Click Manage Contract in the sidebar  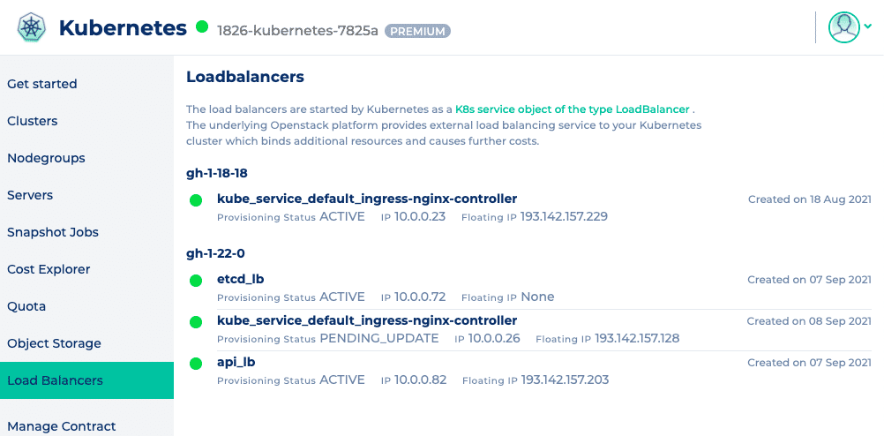(62, 426)
